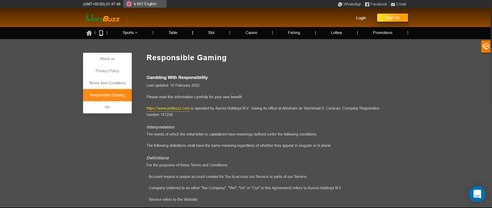Click the WhatsApp contact icon

click(x=340, y=4)
